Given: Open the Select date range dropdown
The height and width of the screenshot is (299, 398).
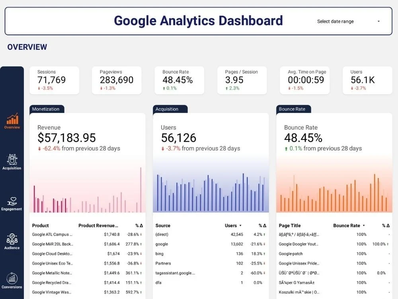Looking at the screenshot, I should pos(348,22).
